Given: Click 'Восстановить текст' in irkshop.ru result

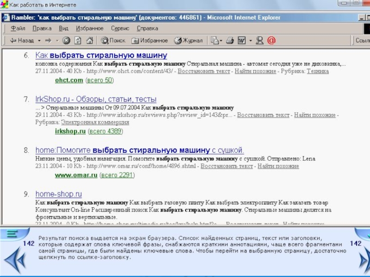Looking at the screenshot, I should click(x=263, y=115).
